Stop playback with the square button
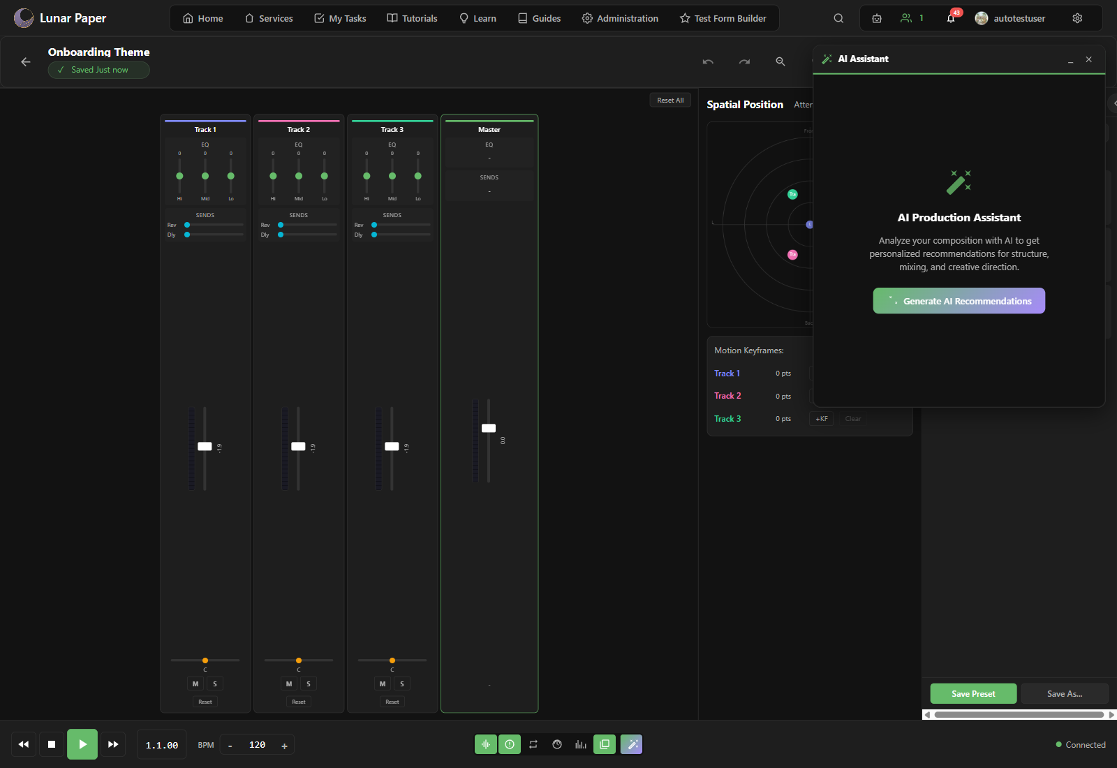 coord(52,744)
